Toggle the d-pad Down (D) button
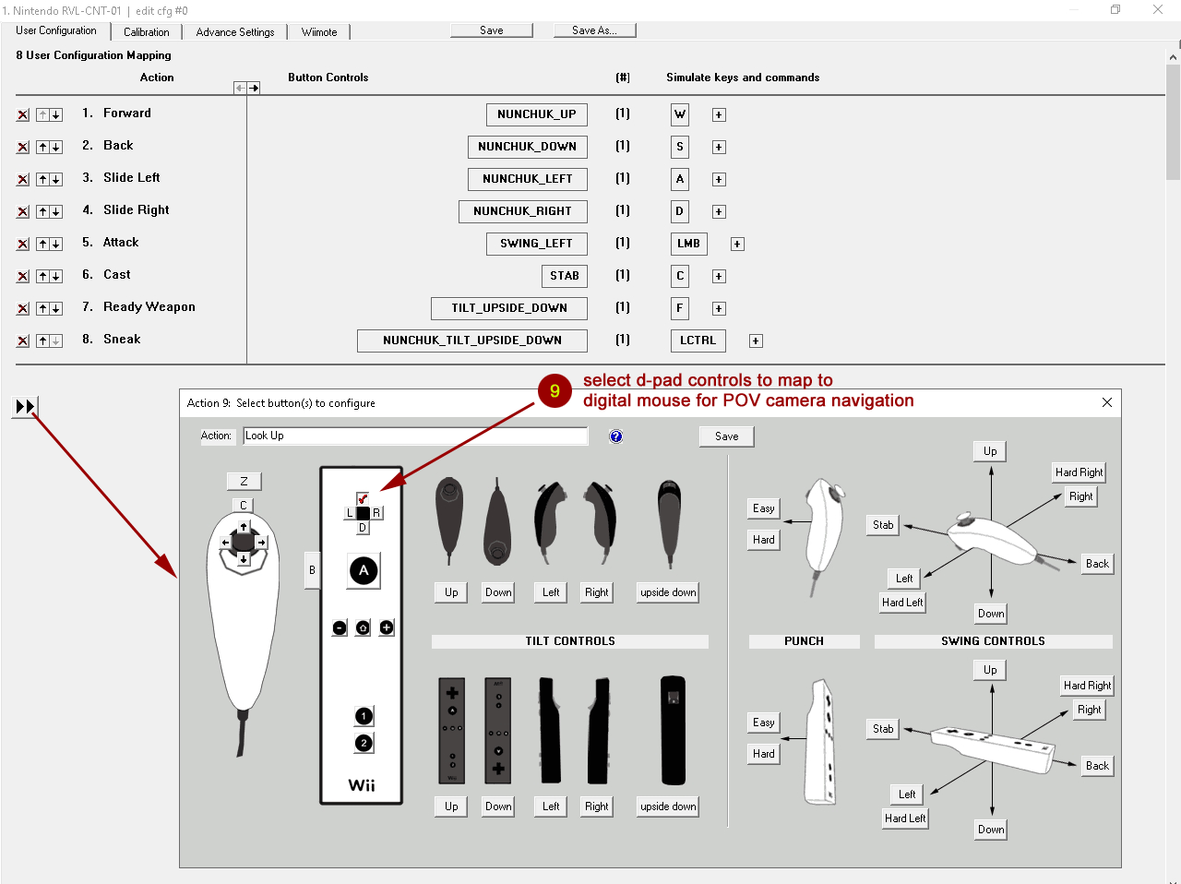 pyautogui.click(x=363, y=528)
